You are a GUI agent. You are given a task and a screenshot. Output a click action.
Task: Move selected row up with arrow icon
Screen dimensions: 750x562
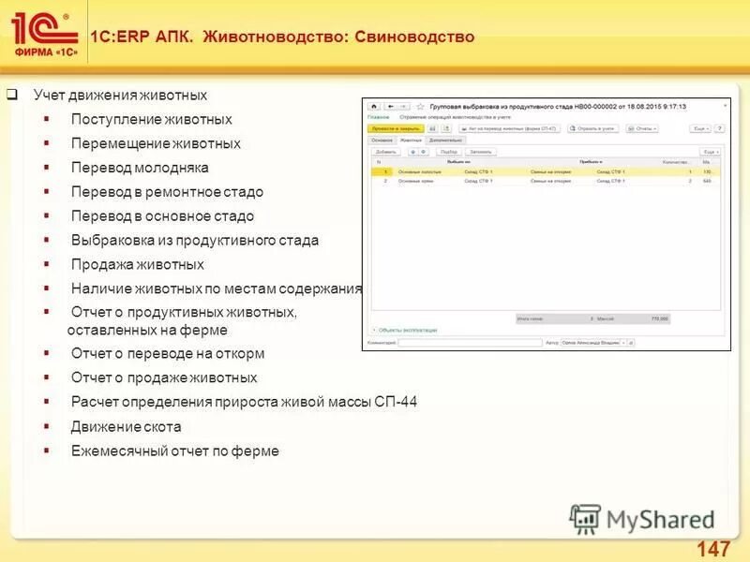click(411, 151)
